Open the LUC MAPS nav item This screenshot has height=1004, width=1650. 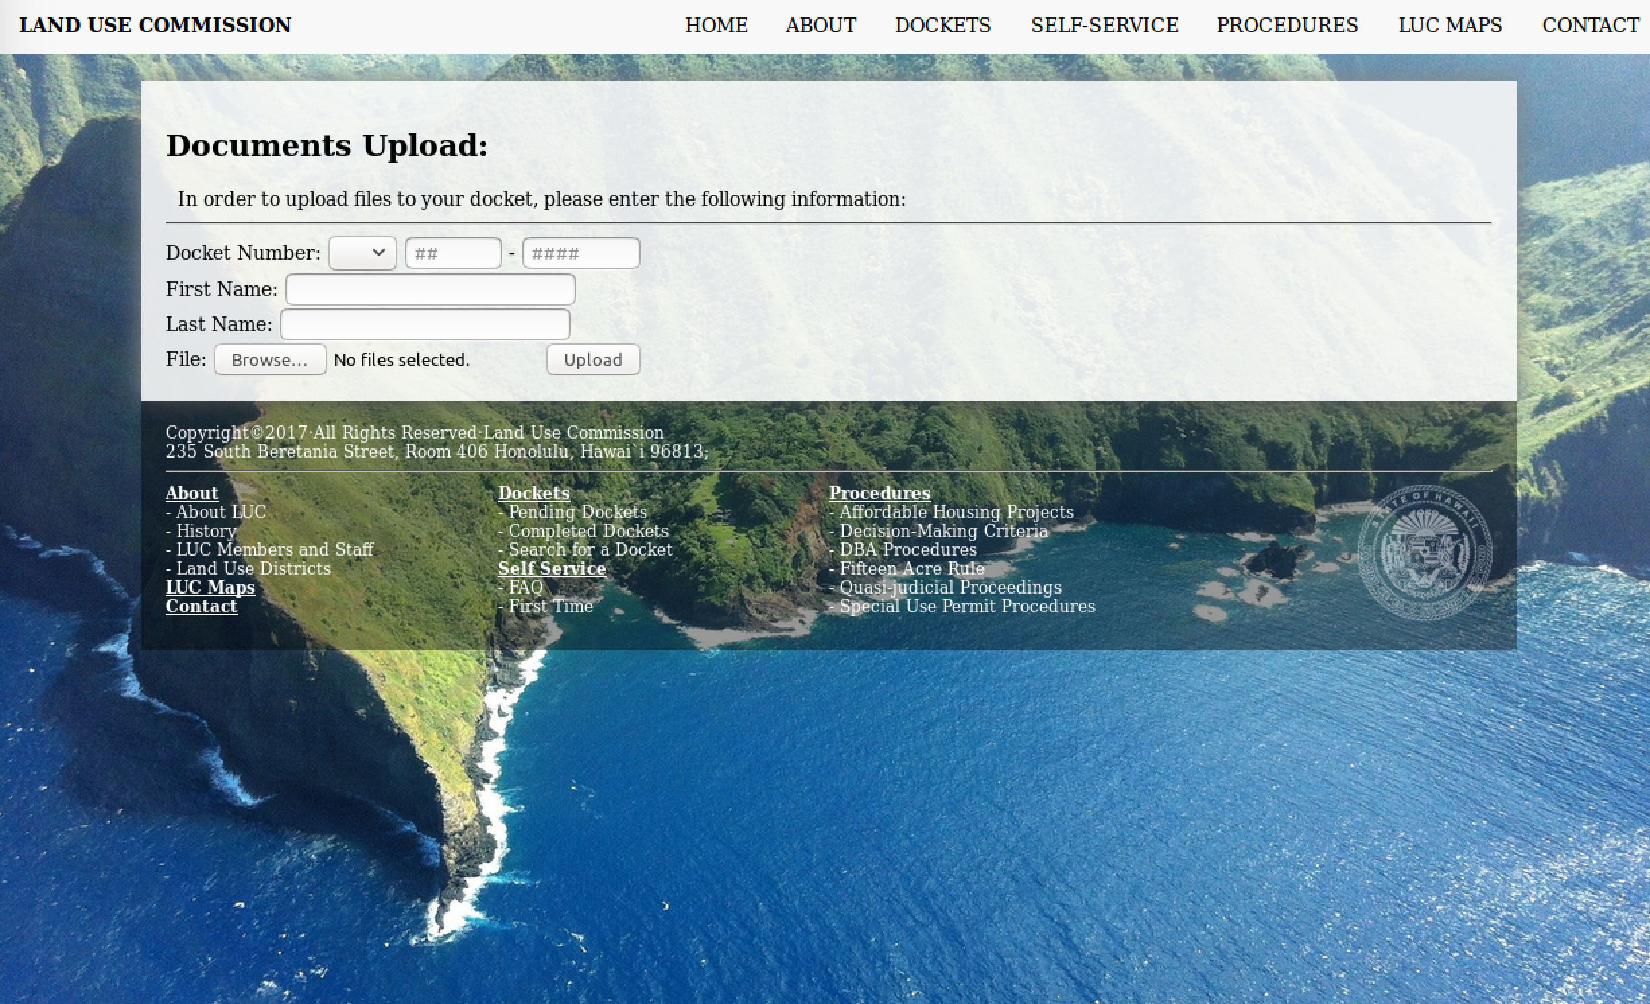[x=1449, y=26]
